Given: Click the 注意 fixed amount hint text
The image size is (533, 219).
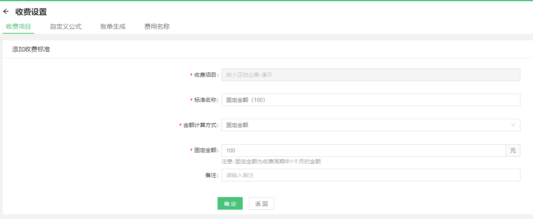Looking at the screenshot, I should tap(271, 161).
